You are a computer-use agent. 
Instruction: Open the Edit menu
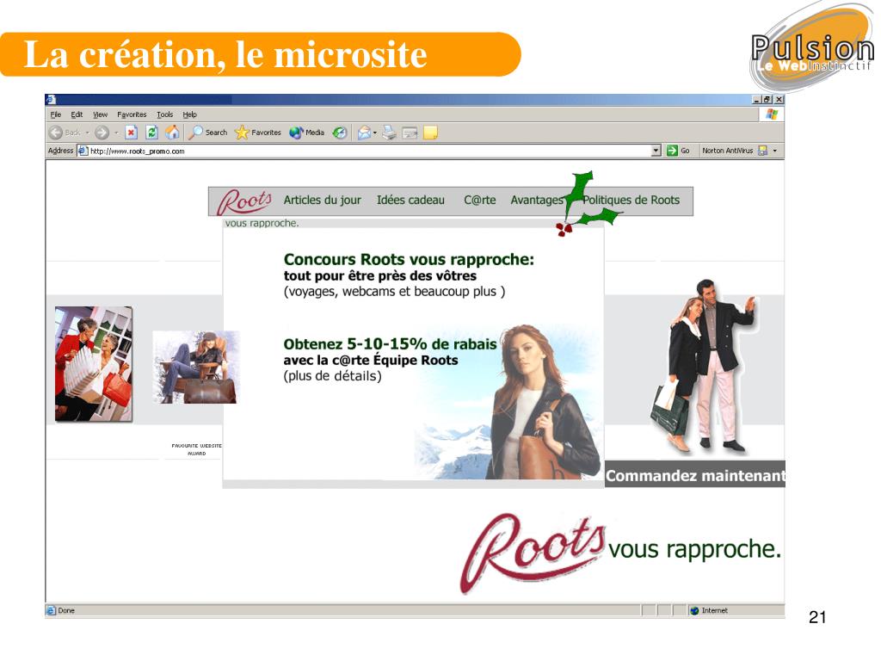coord(77,114)
